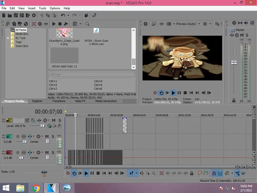The height and width of the screenshot is (193, 257).
Task: Switch to the Explorer tab
Action: [37, 101]
